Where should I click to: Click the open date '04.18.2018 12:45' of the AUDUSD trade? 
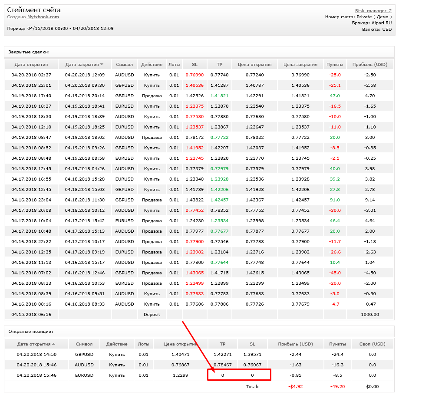click(31, 168)
